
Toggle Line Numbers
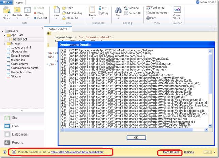tap(156, 13)
